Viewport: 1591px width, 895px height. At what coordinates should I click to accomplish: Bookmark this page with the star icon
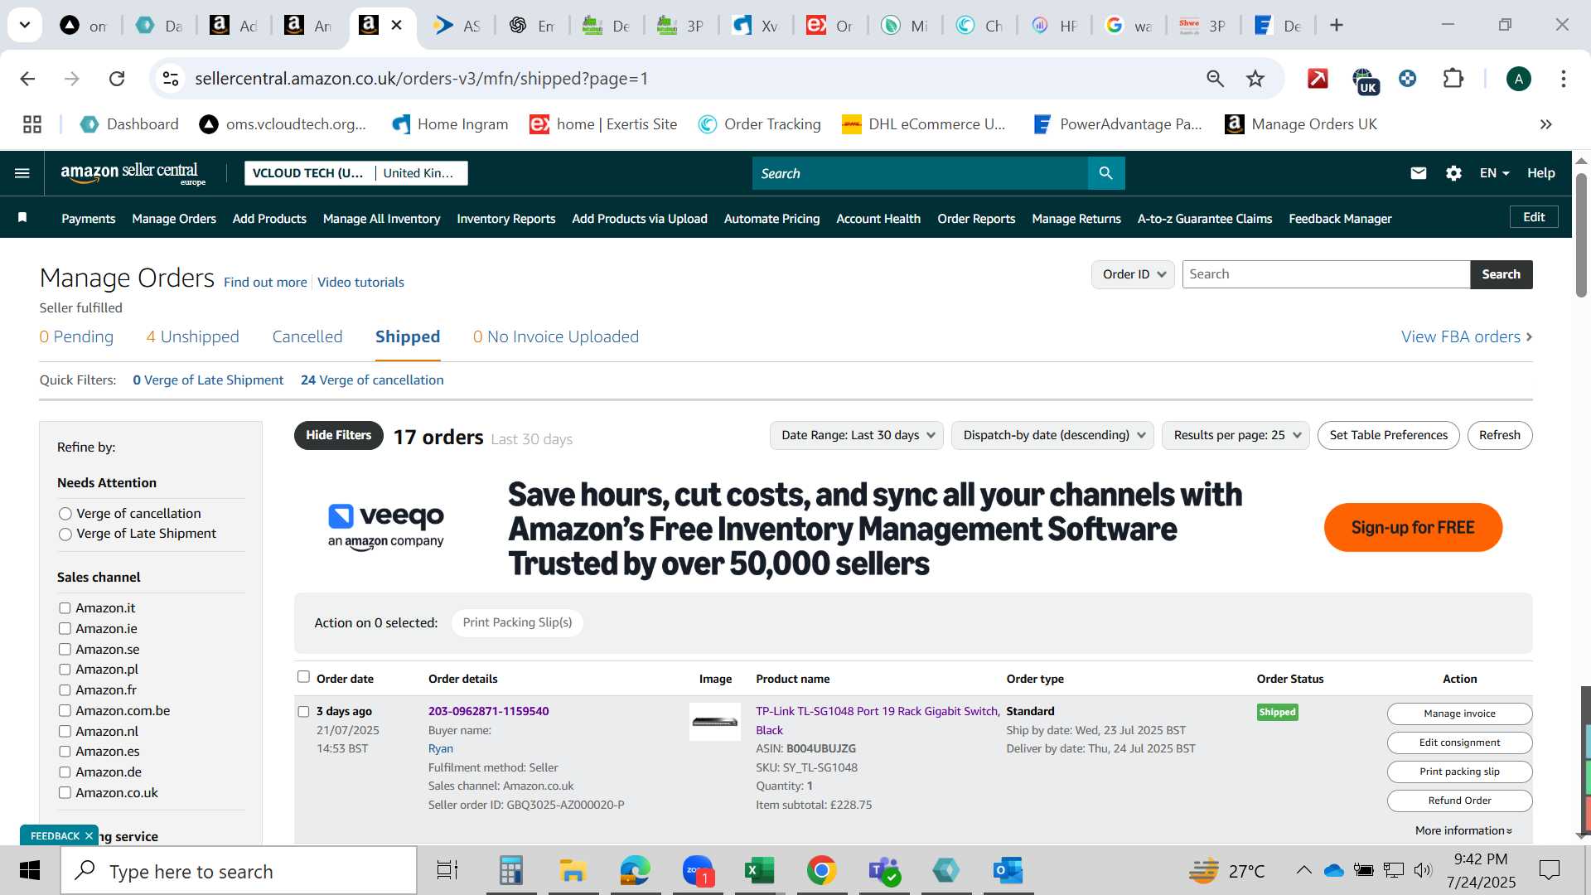[1255, 79]
